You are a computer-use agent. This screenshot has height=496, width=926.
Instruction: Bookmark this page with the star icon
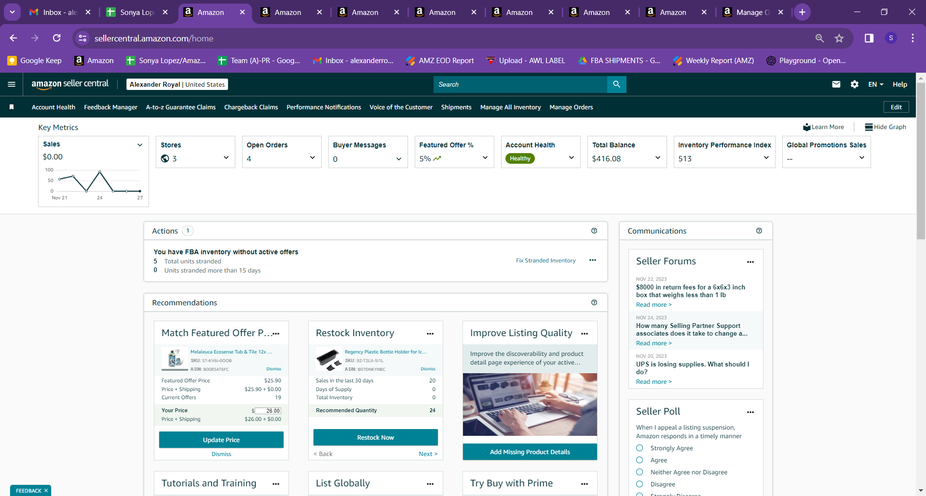[x=839, y=38]
